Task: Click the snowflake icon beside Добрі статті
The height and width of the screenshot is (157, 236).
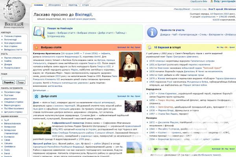Action: 37,96
